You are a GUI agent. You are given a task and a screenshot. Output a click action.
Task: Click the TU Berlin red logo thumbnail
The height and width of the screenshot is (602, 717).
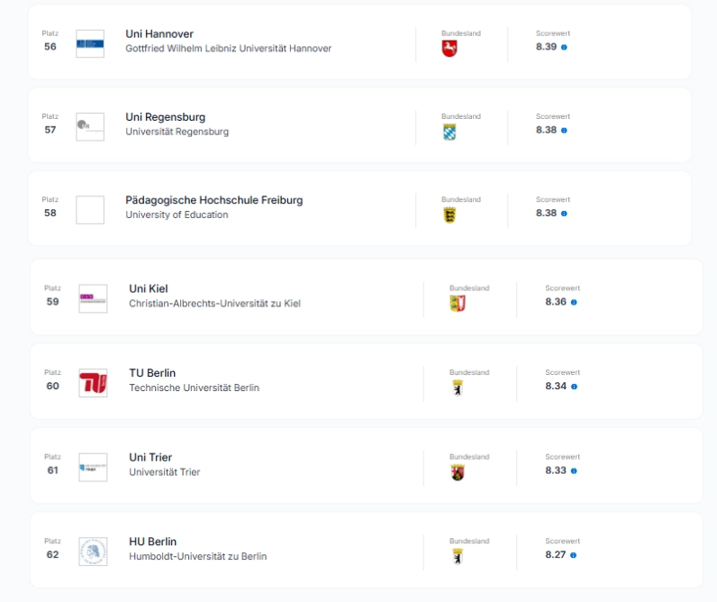point(93,383)
